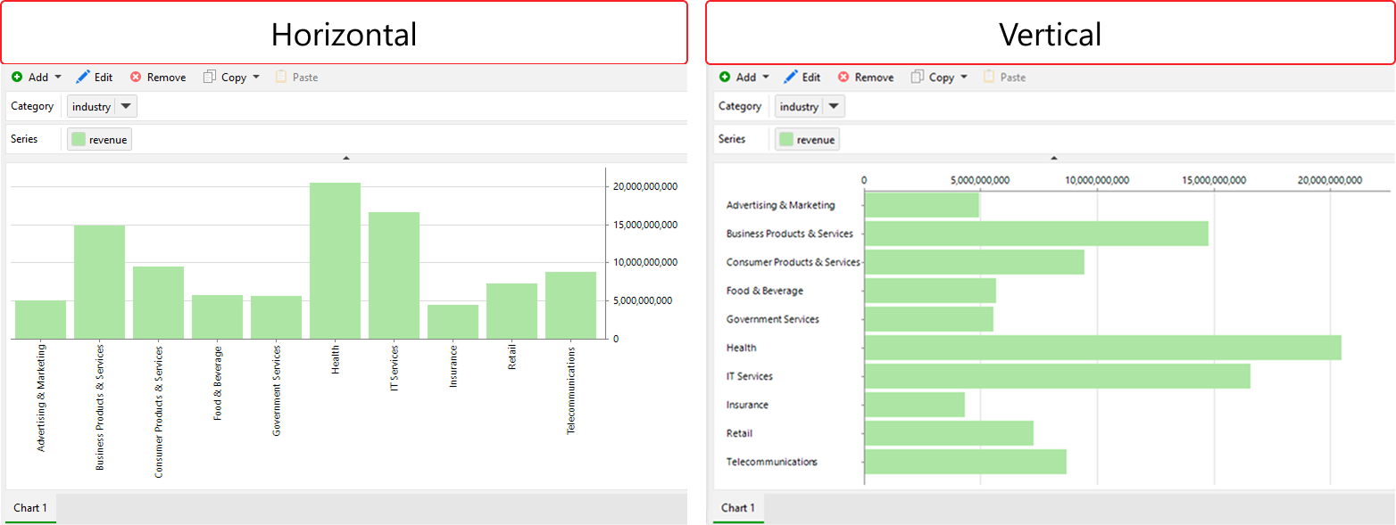Screen dimensions: 1396x525
Task: Click Paste in the Vertical panel toolbar
Action: pyautogui.click(x=1004, y=78)
